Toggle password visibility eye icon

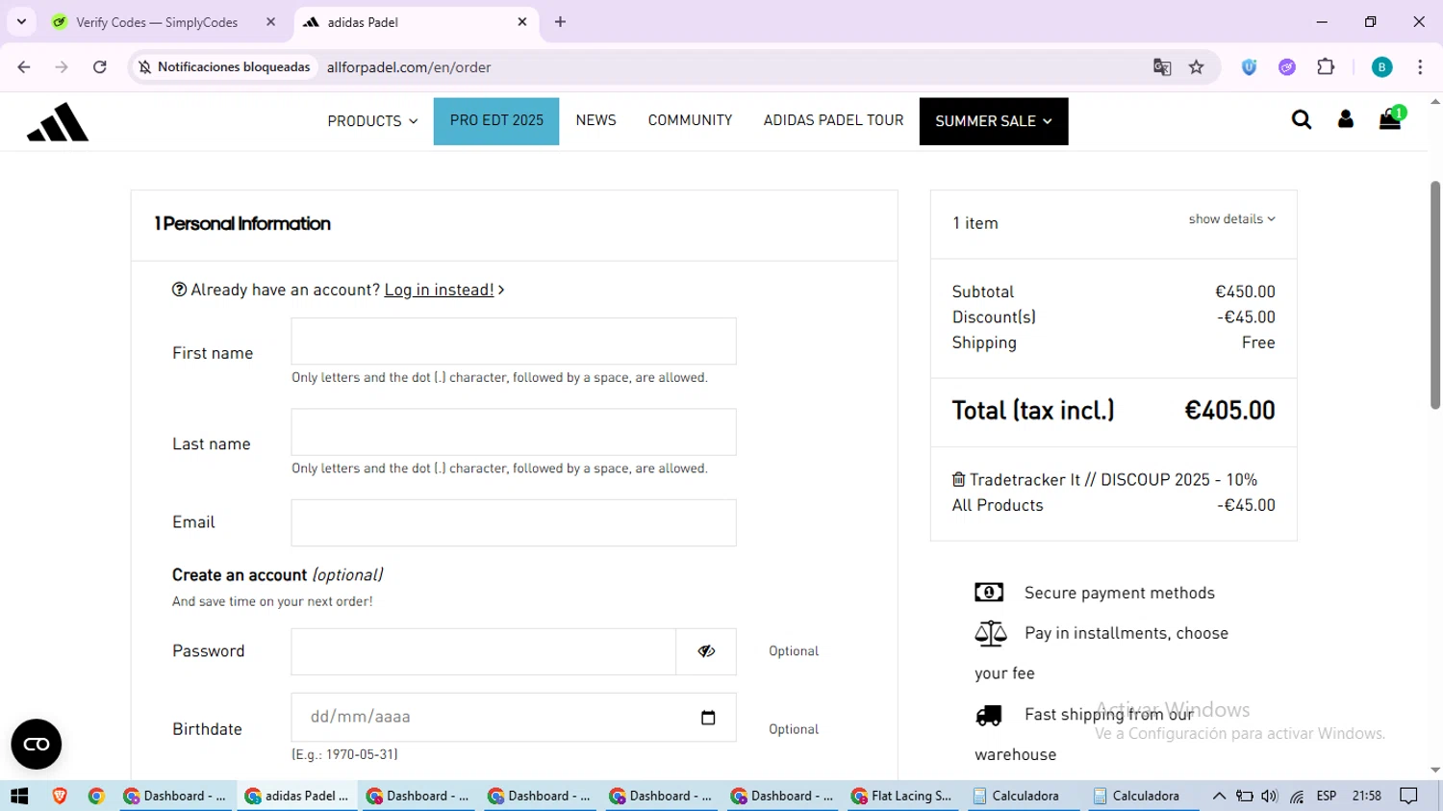[x=706, y=651]
